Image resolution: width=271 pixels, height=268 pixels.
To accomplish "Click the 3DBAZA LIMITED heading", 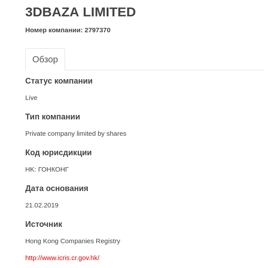I will (80, 12).
